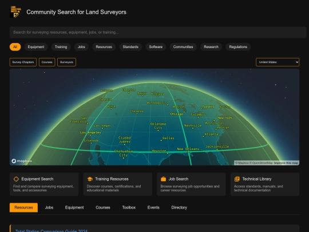The height and width of the screenshot is (232, 309).
Task: Click Nashville label on the map
Action: (193, 125)
